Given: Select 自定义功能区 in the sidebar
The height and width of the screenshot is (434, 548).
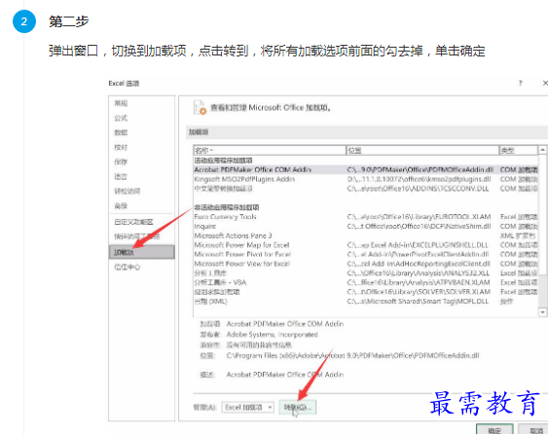Looking at the screenshot, I should click(x=133, y=222).
